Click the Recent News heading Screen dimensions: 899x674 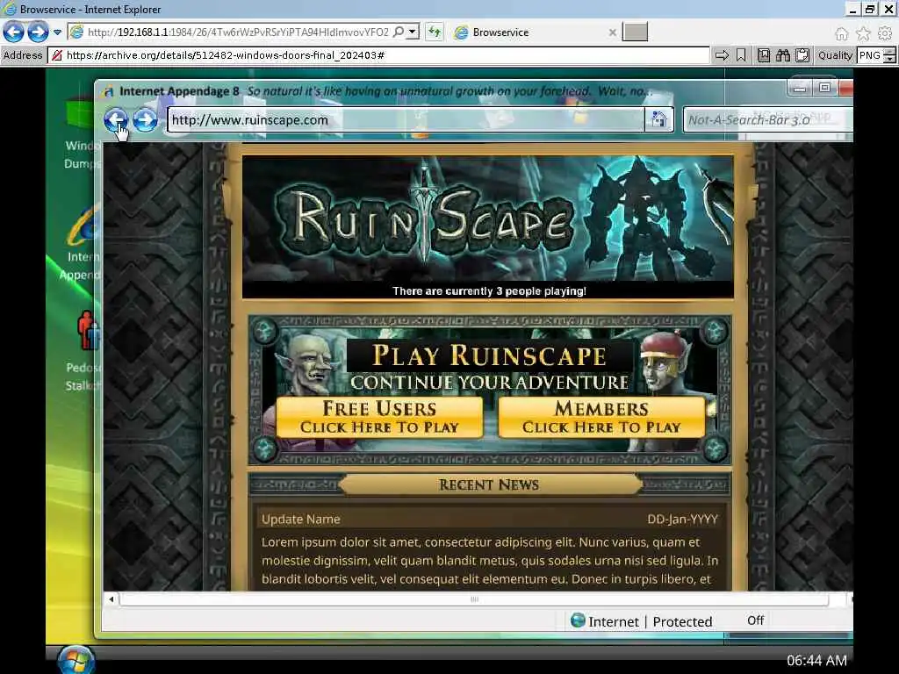point(489,484)
